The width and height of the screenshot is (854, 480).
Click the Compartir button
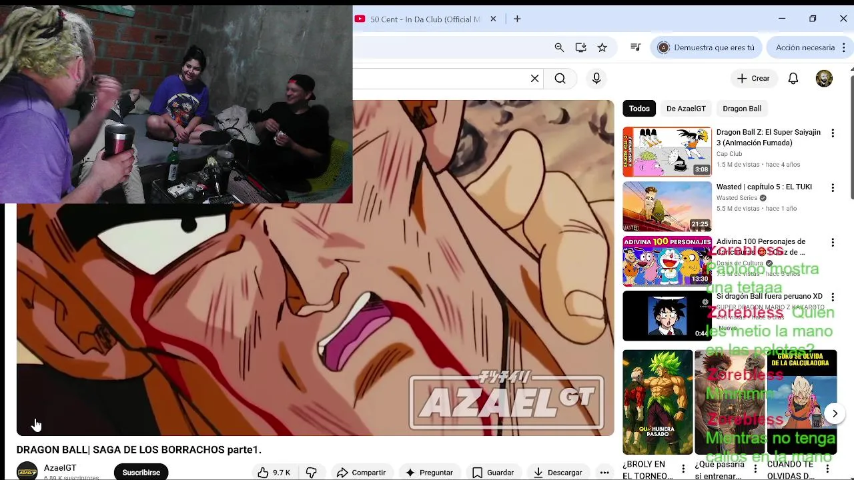point(361,472)
